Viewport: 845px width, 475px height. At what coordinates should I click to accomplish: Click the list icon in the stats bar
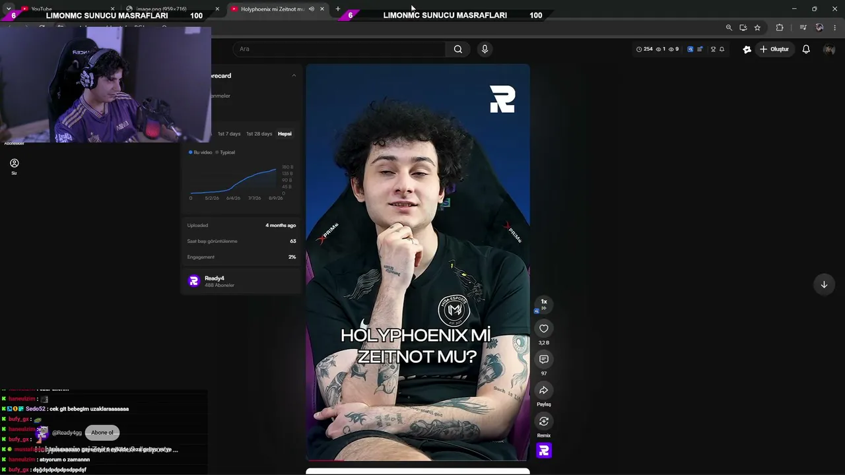pos(700,49)
